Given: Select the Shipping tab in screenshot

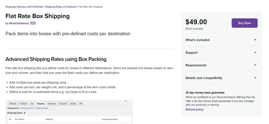Looking at the screenshot, I should (x=41, y=104).
